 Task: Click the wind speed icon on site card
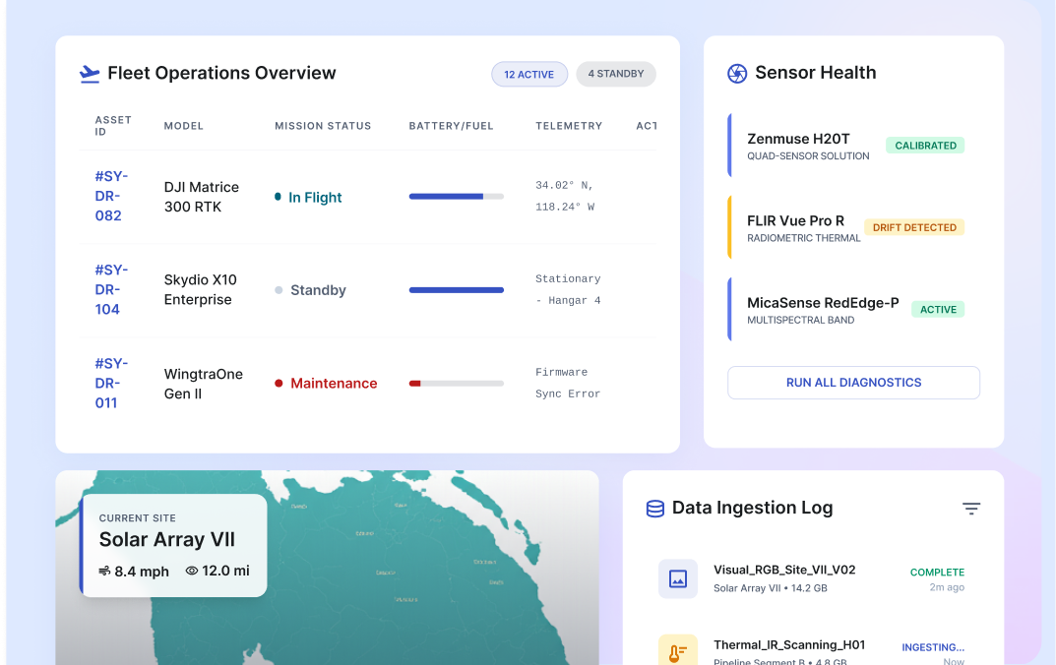click(104, 572)
